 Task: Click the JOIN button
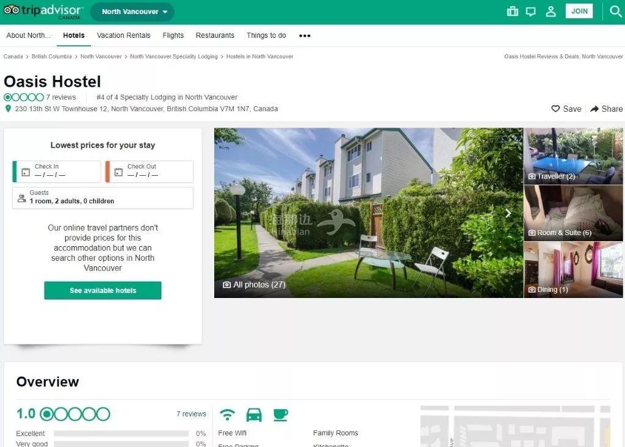579,11
